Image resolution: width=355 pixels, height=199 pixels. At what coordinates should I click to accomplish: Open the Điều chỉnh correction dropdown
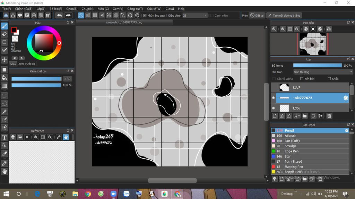pos(195,15)
